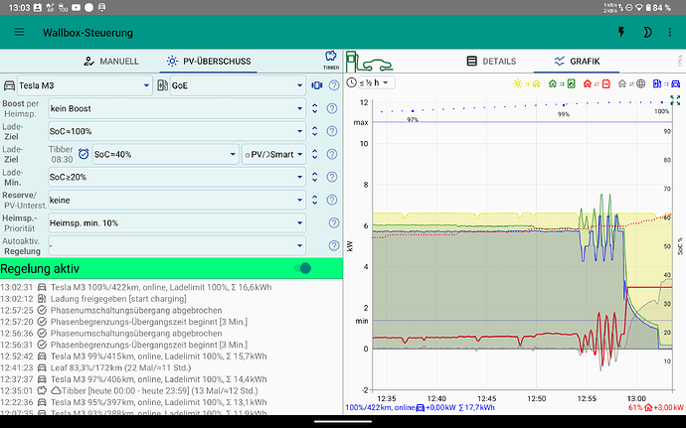Open help for Tibber Lade-Ziel row
Screen dimensions: 686x428
coord(332,154)
